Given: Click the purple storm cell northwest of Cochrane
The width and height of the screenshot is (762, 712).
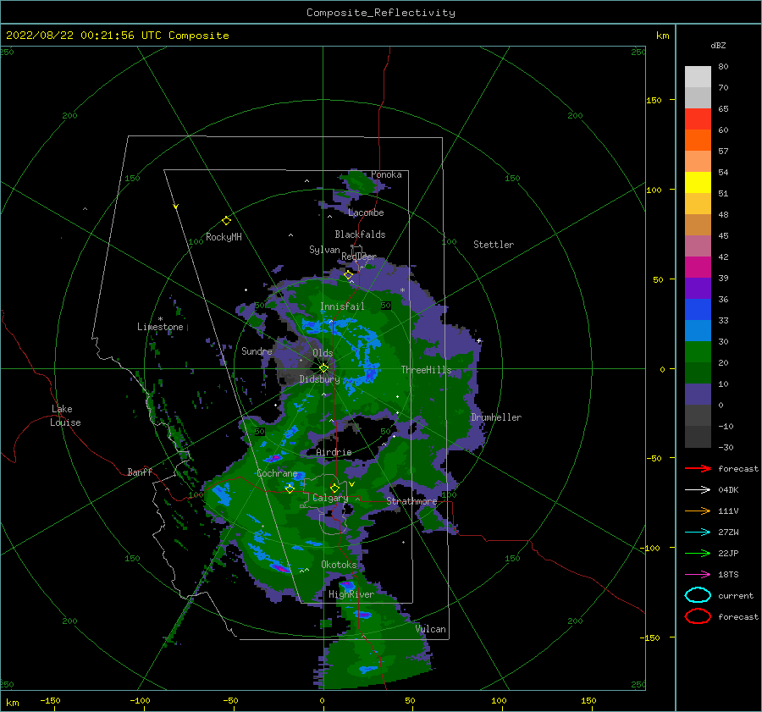Looking at the screenshot, I should 274,458.
